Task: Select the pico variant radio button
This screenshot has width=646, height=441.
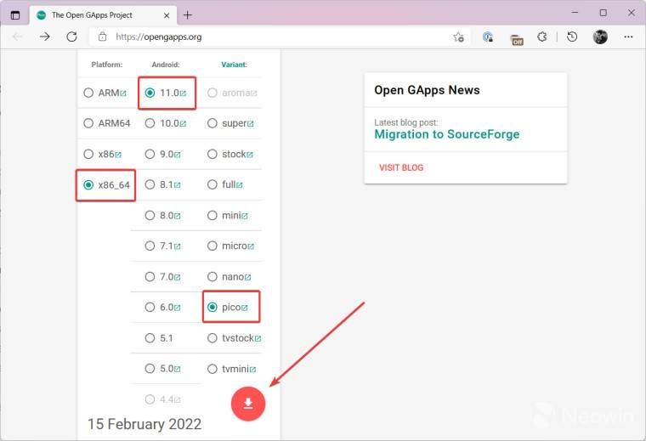Action: pyautogui.click(x=212, y=308)
